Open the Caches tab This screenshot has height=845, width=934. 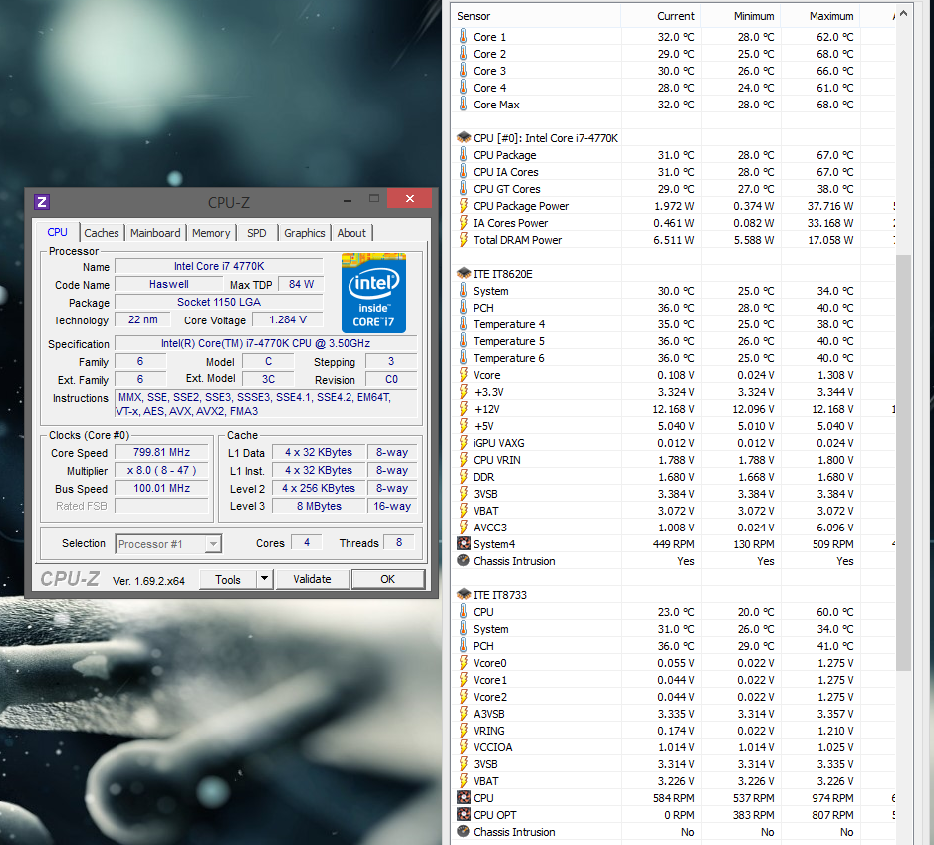pos(102,233)
